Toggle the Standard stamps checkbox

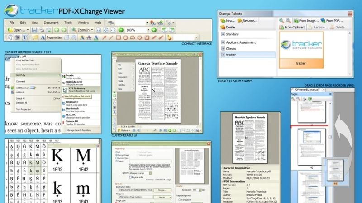click(x=223, y=34)
